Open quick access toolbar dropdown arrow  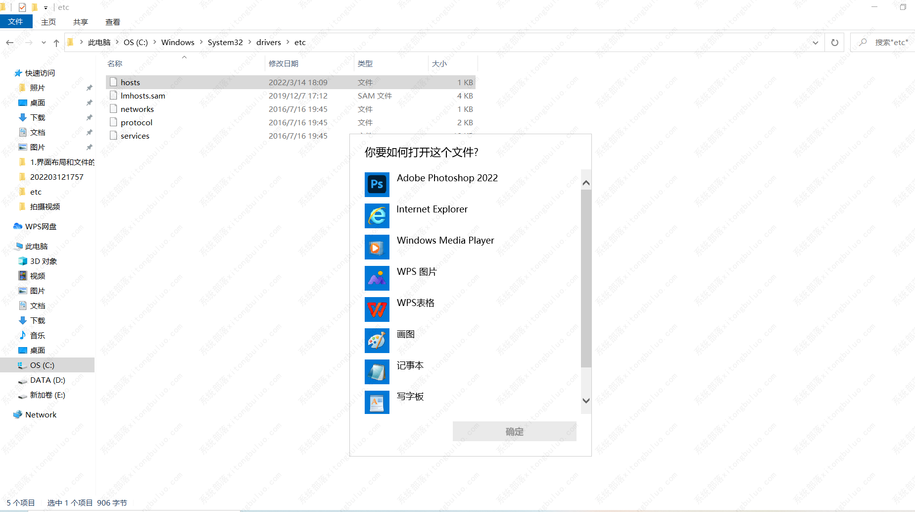click(46, 8)
